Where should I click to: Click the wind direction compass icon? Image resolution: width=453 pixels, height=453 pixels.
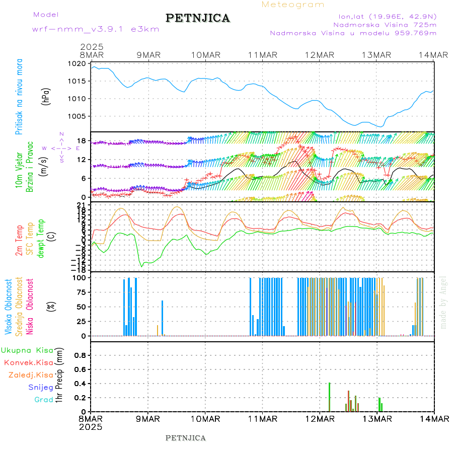(61, 148)
